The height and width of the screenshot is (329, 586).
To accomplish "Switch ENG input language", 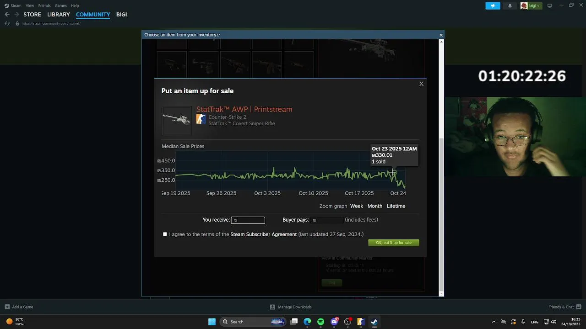I will 534,322.
